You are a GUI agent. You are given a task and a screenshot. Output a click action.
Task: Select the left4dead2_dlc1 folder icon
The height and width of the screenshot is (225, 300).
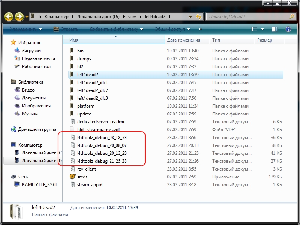click(x=72, y=82)
